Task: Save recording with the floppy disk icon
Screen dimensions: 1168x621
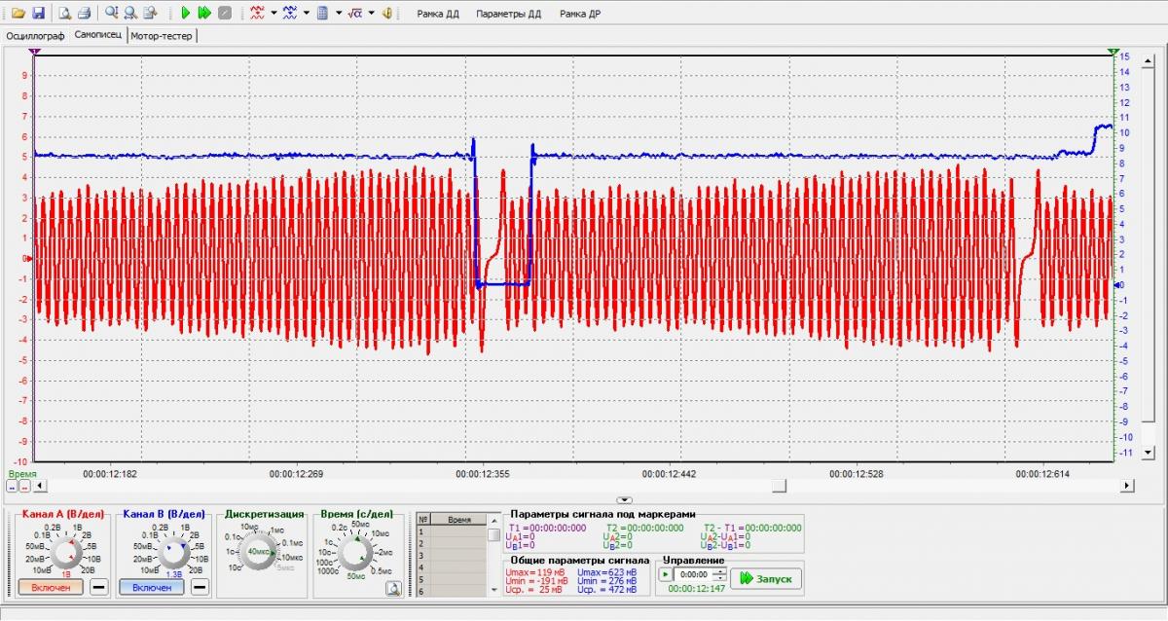Action: coord(38,14)
